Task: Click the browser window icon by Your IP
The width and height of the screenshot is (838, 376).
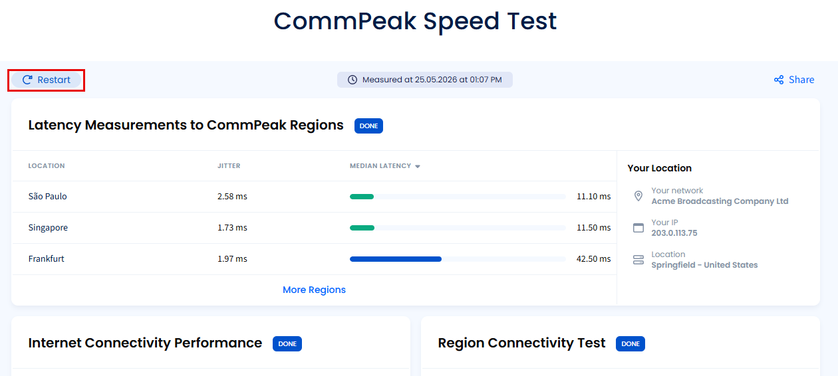Action: coord(638,228)
